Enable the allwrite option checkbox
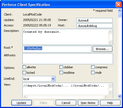Image resolution: width=123 pixels, height=108 pixels. pos(24,67)
